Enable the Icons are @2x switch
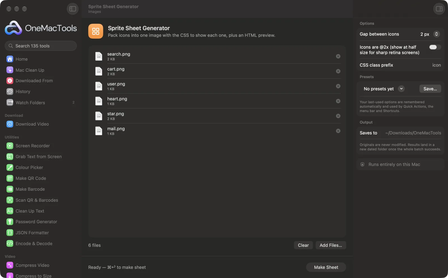 435,47
